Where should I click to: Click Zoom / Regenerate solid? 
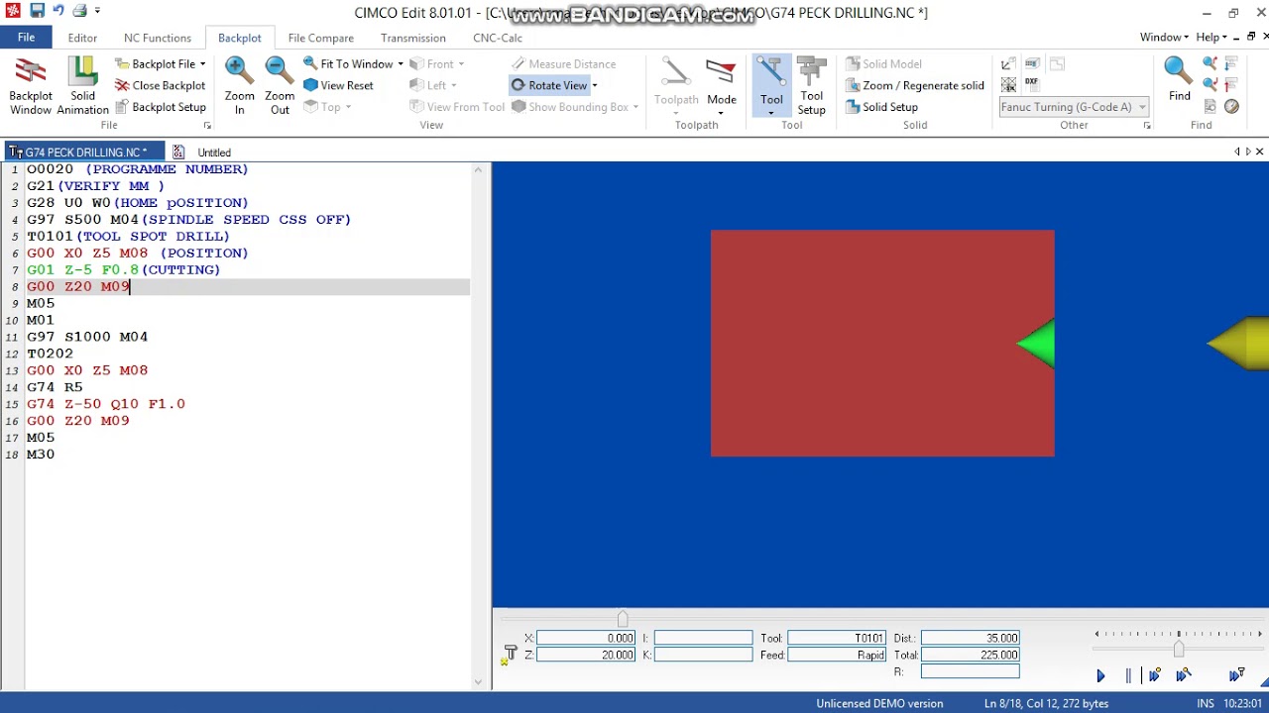click(915, 85)
